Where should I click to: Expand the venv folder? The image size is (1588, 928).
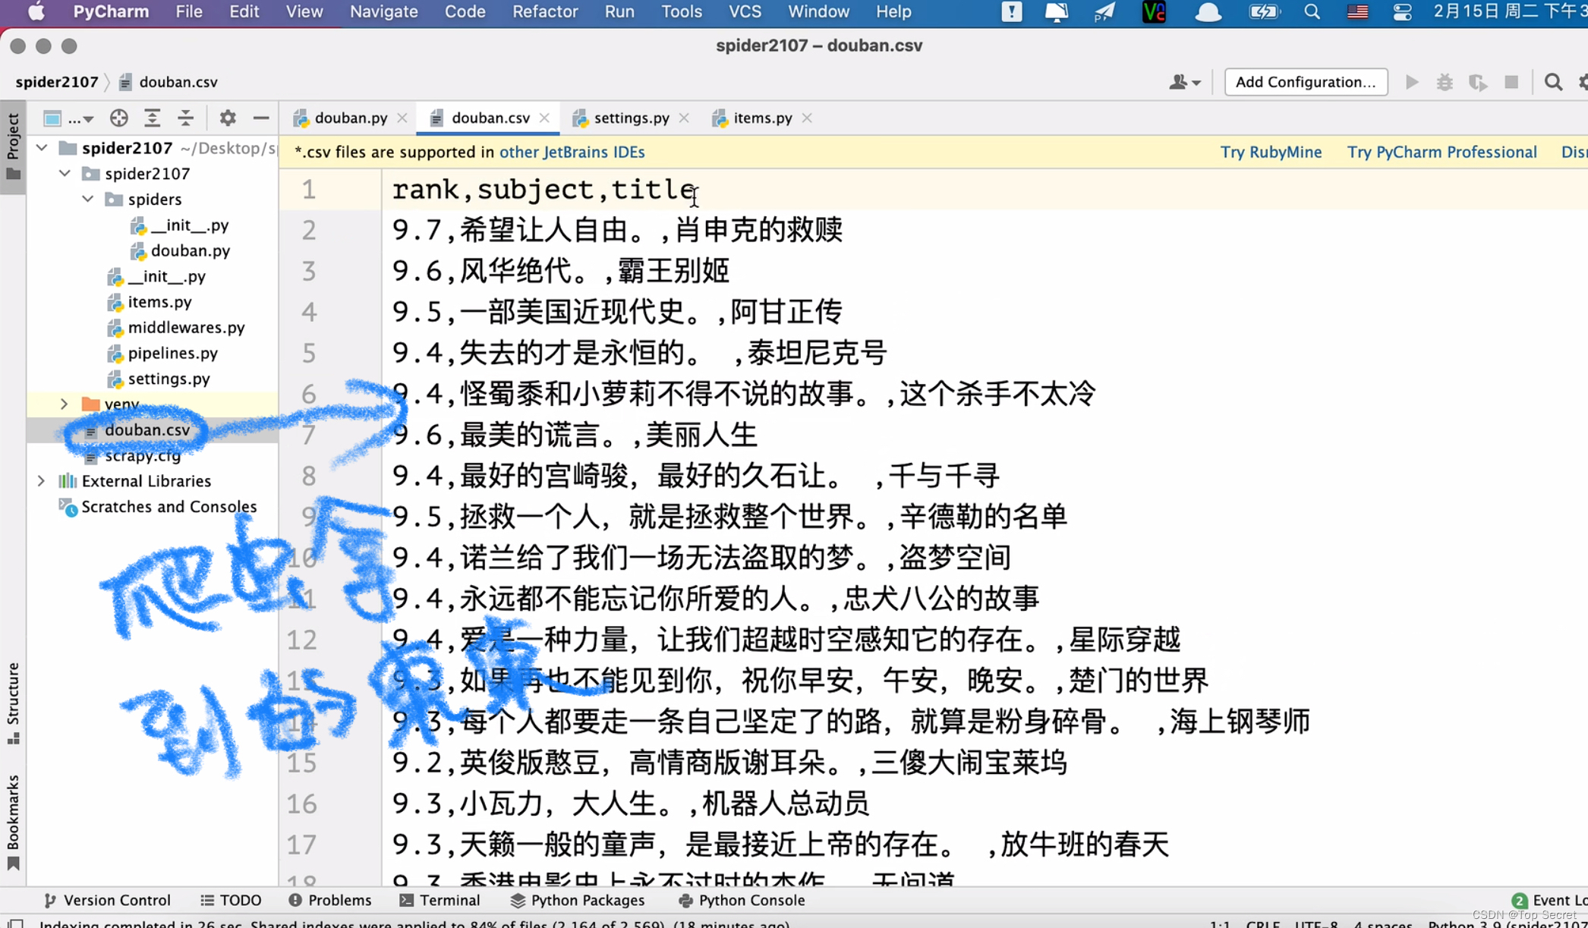[65, 404]
